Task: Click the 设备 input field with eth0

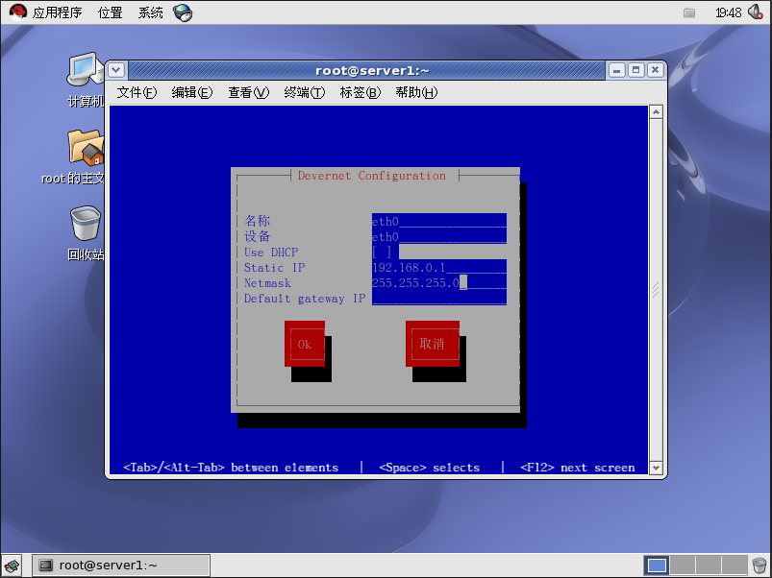Action: pos(439,236)
